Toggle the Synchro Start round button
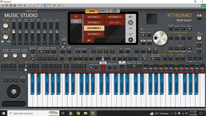 click(x=91, y=67)
